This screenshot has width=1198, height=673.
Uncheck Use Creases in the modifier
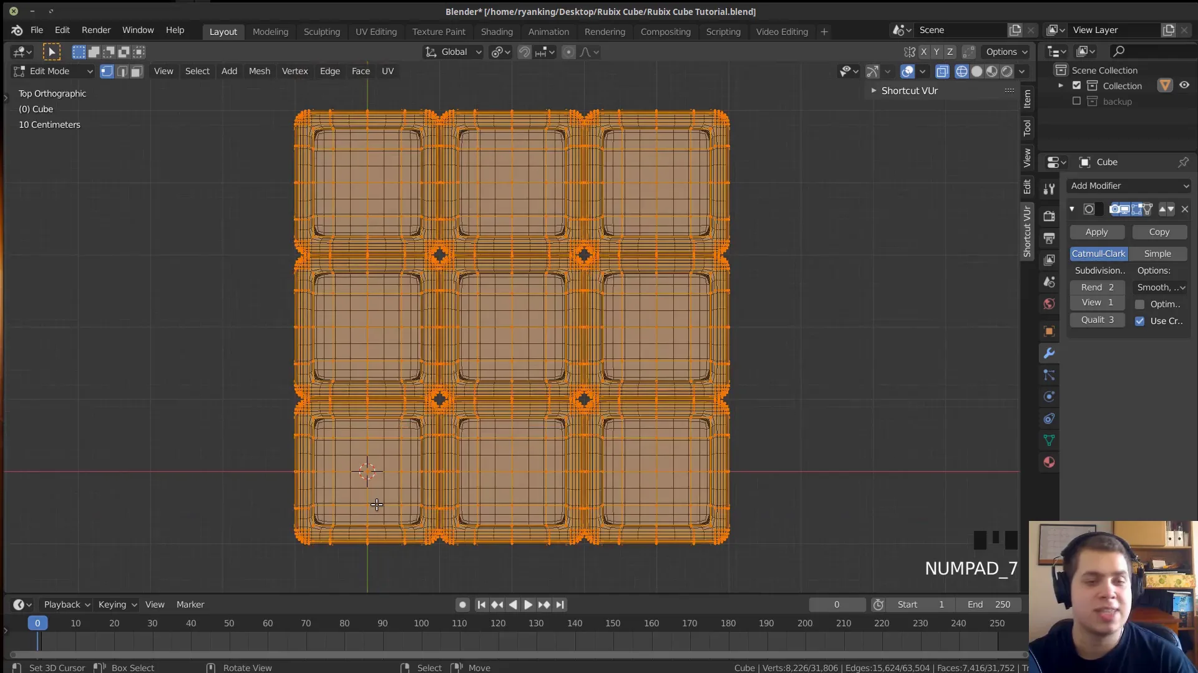(1141, 321)
